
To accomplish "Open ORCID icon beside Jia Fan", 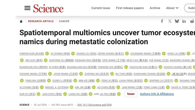I will click(x=119, y=94).
